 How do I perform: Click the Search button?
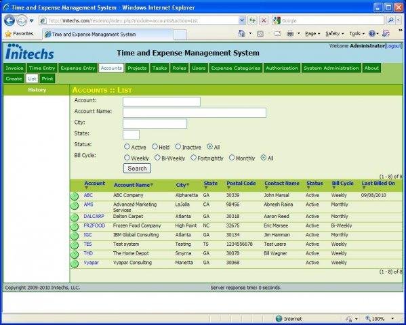[x=137, y=169]
